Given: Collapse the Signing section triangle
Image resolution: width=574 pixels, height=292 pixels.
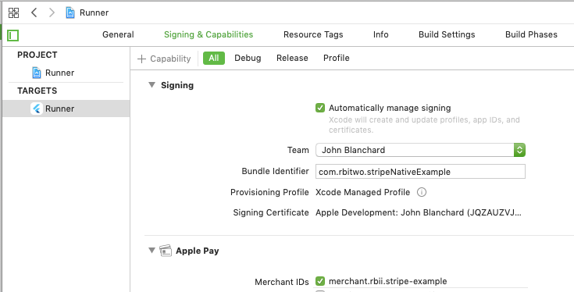Looking at the screenshot, I should tap(152, 85).
